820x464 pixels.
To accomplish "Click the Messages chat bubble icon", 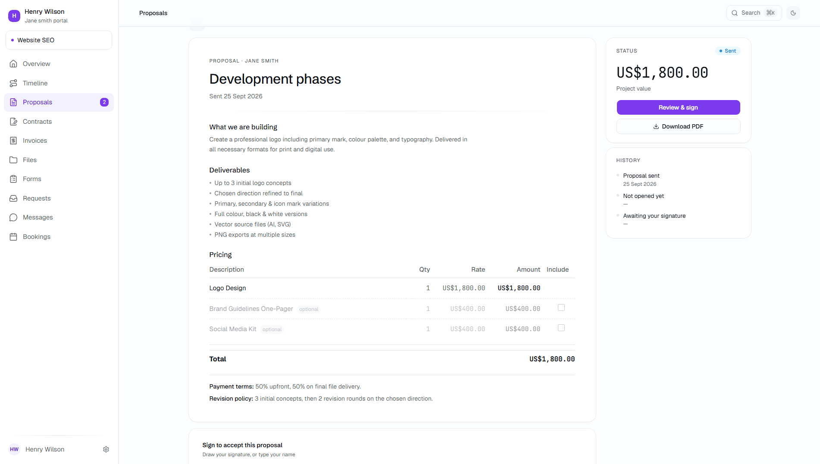I will (x=13, y=217).
